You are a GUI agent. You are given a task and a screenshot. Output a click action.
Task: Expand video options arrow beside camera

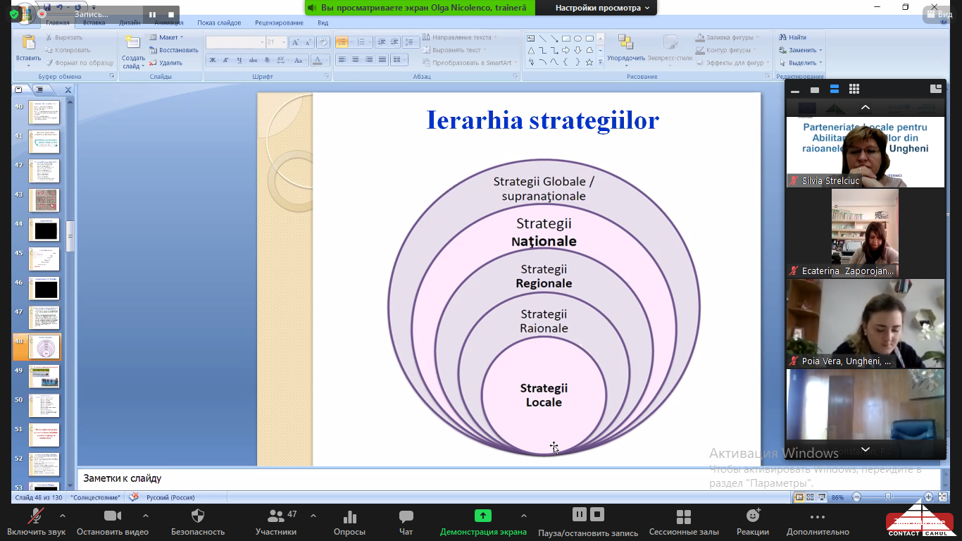[146, 516]
